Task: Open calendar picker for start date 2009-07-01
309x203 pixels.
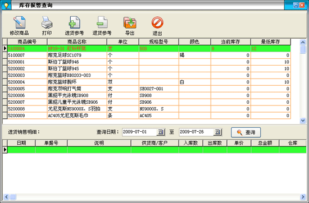Action: [x=161, y=132]
